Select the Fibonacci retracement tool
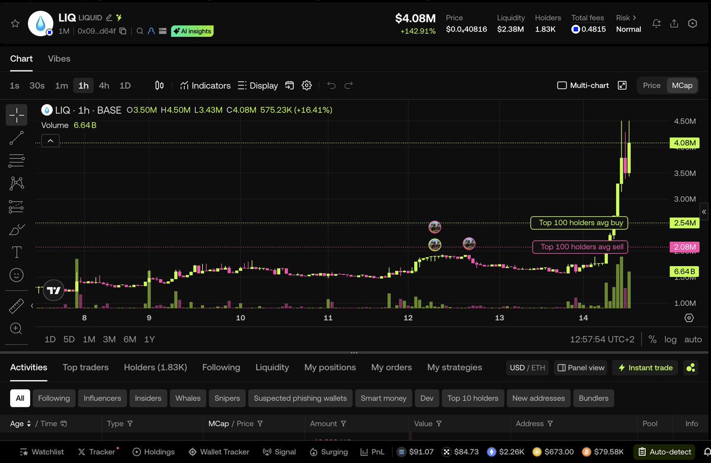711x463 pixels. pos(17,161)
